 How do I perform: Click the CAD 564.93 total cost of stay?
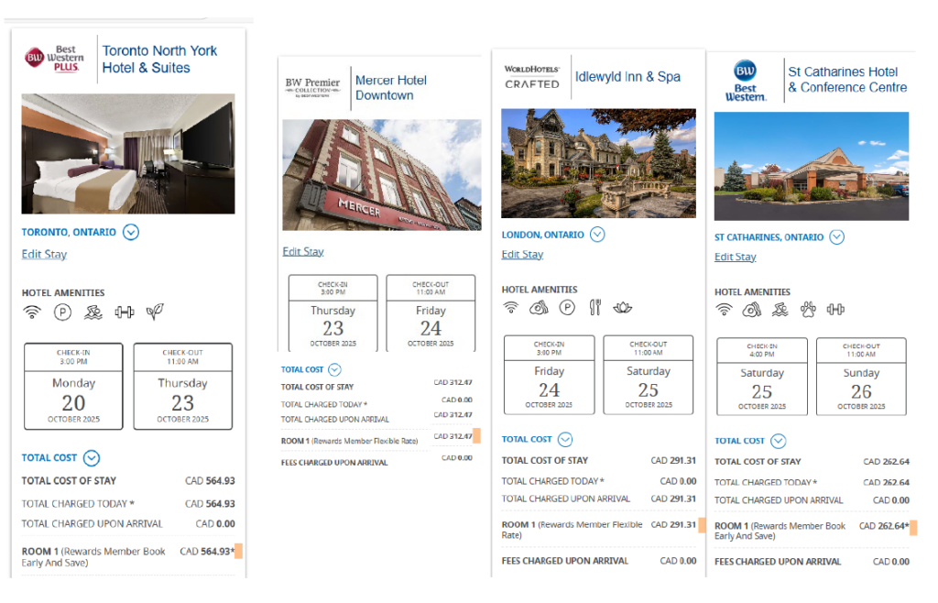coord(210,481)
